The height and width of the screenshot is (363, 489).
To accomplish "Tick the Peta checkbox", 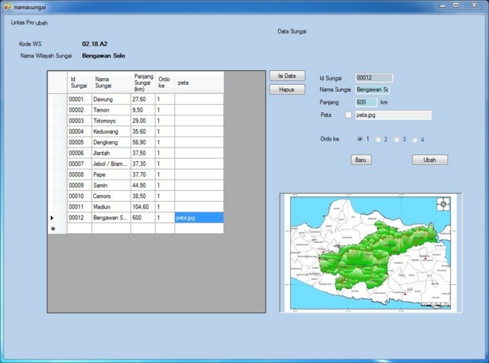I will 349,115.
